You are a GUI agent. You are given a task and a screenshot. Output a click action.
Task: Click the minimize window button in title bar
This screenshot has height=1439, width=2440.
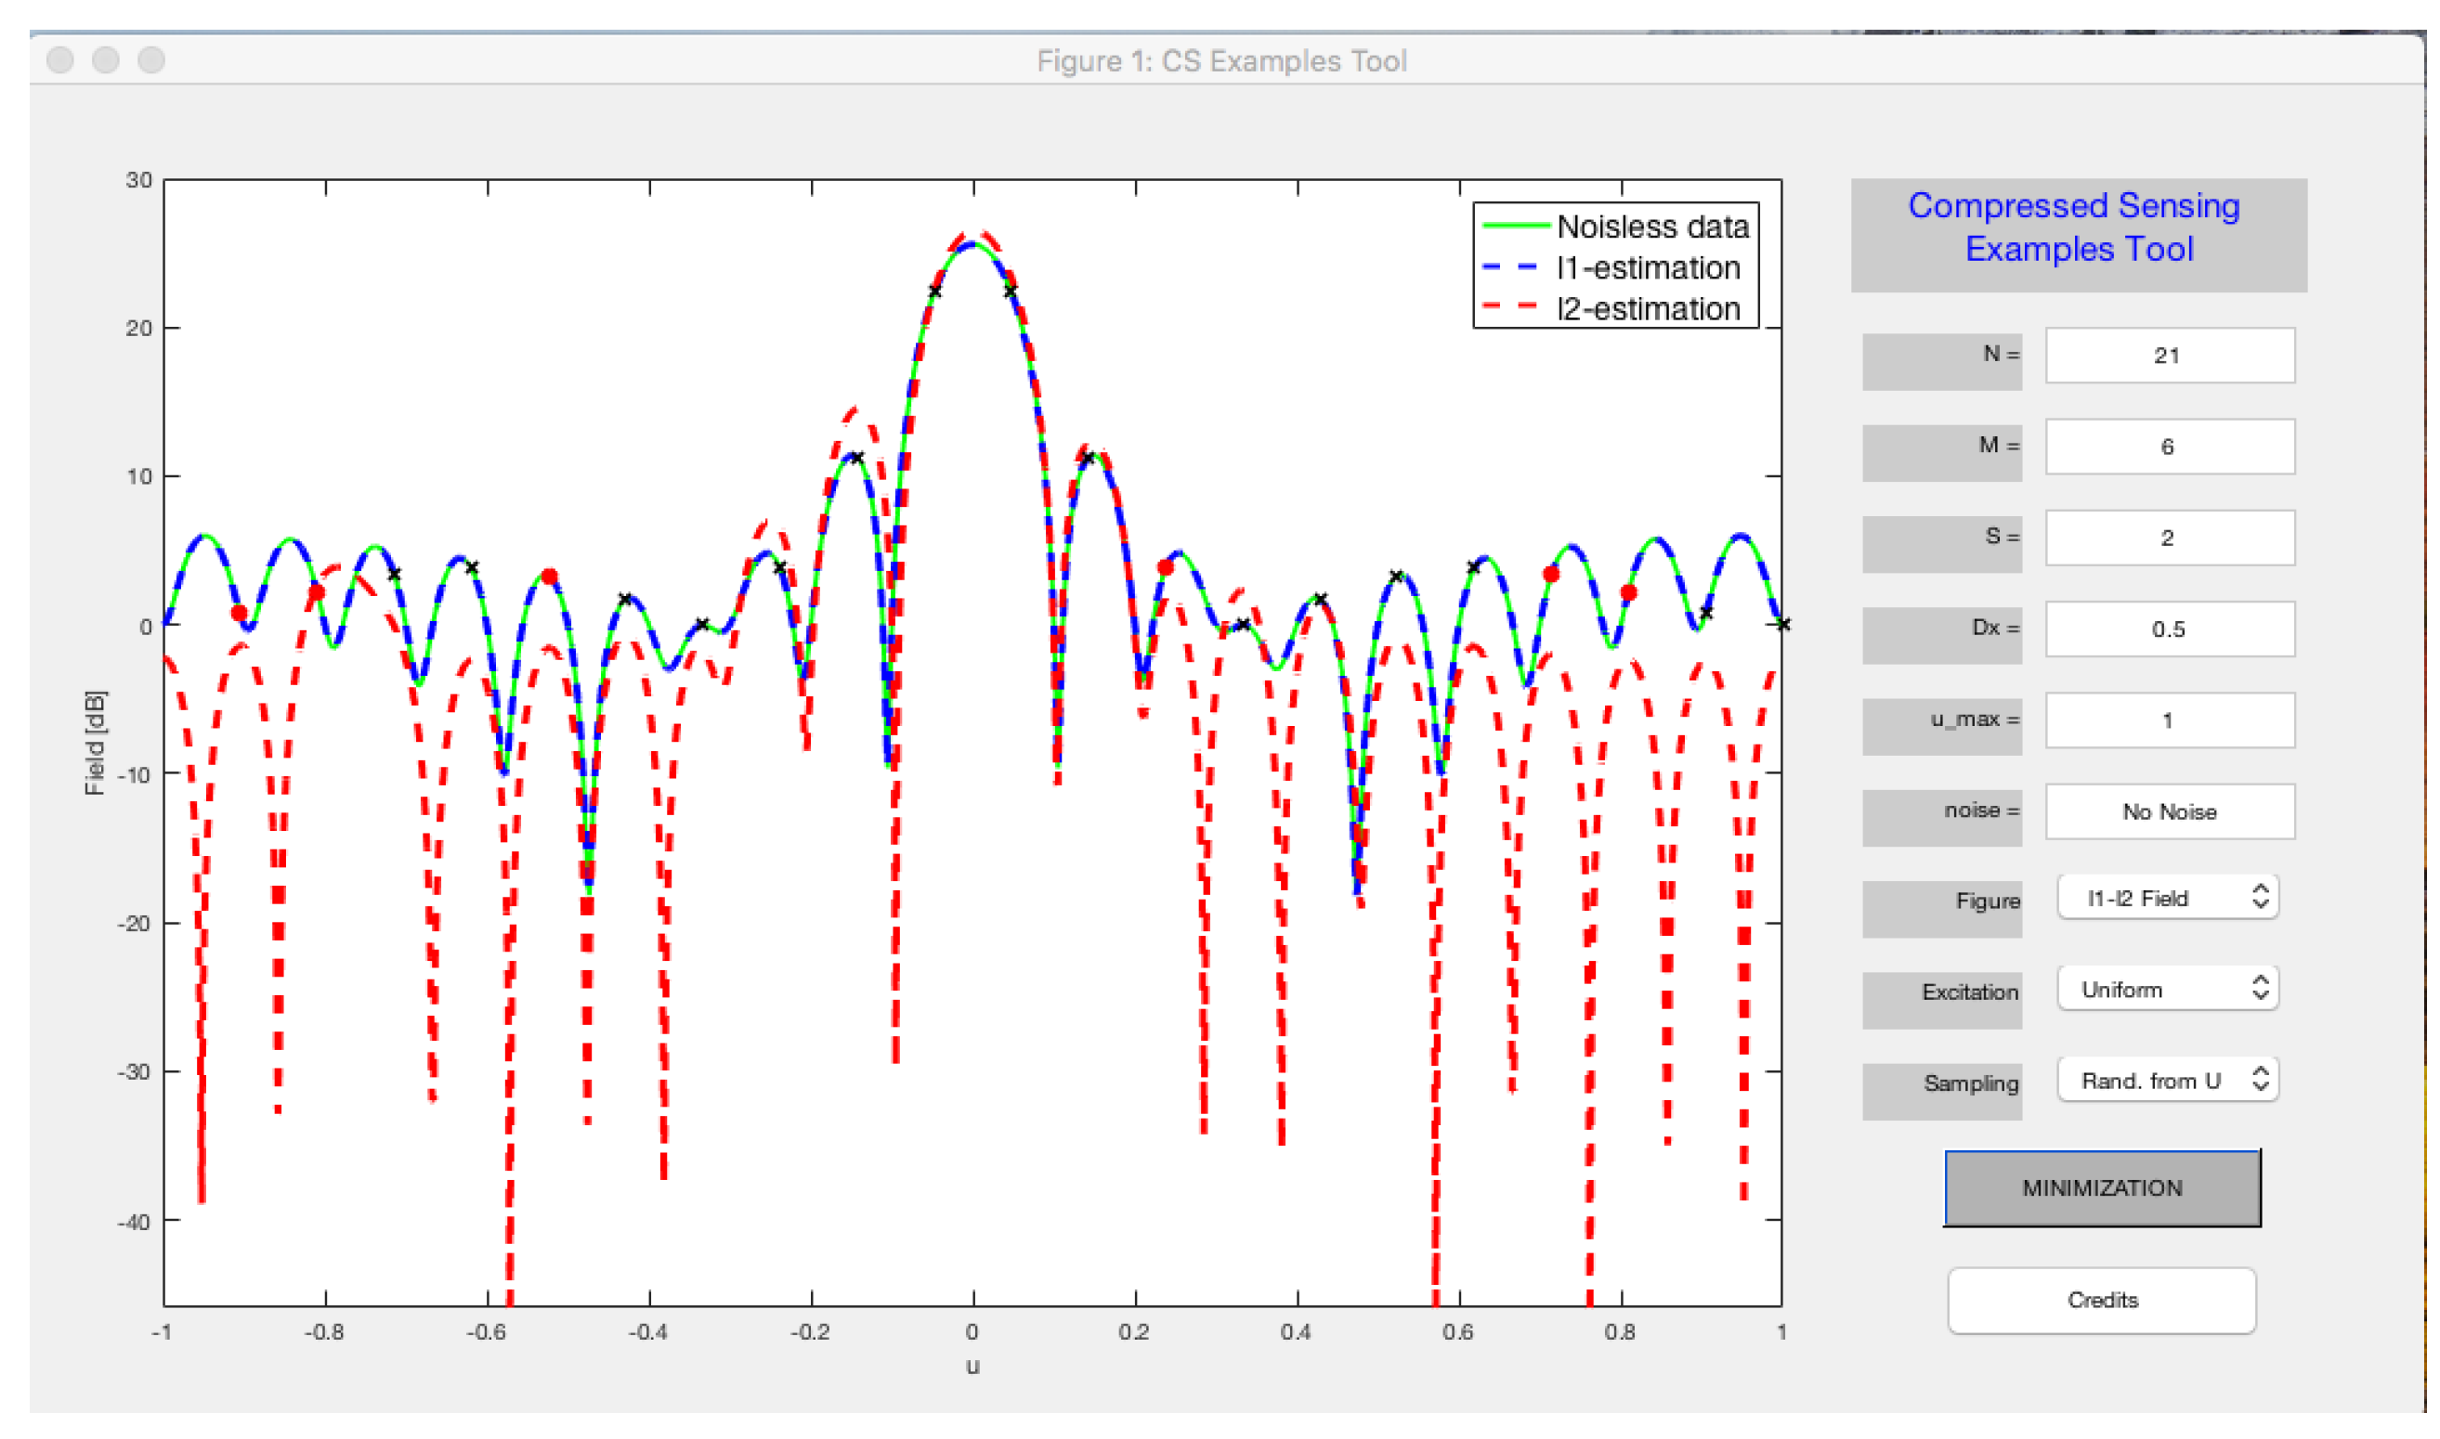106,60
